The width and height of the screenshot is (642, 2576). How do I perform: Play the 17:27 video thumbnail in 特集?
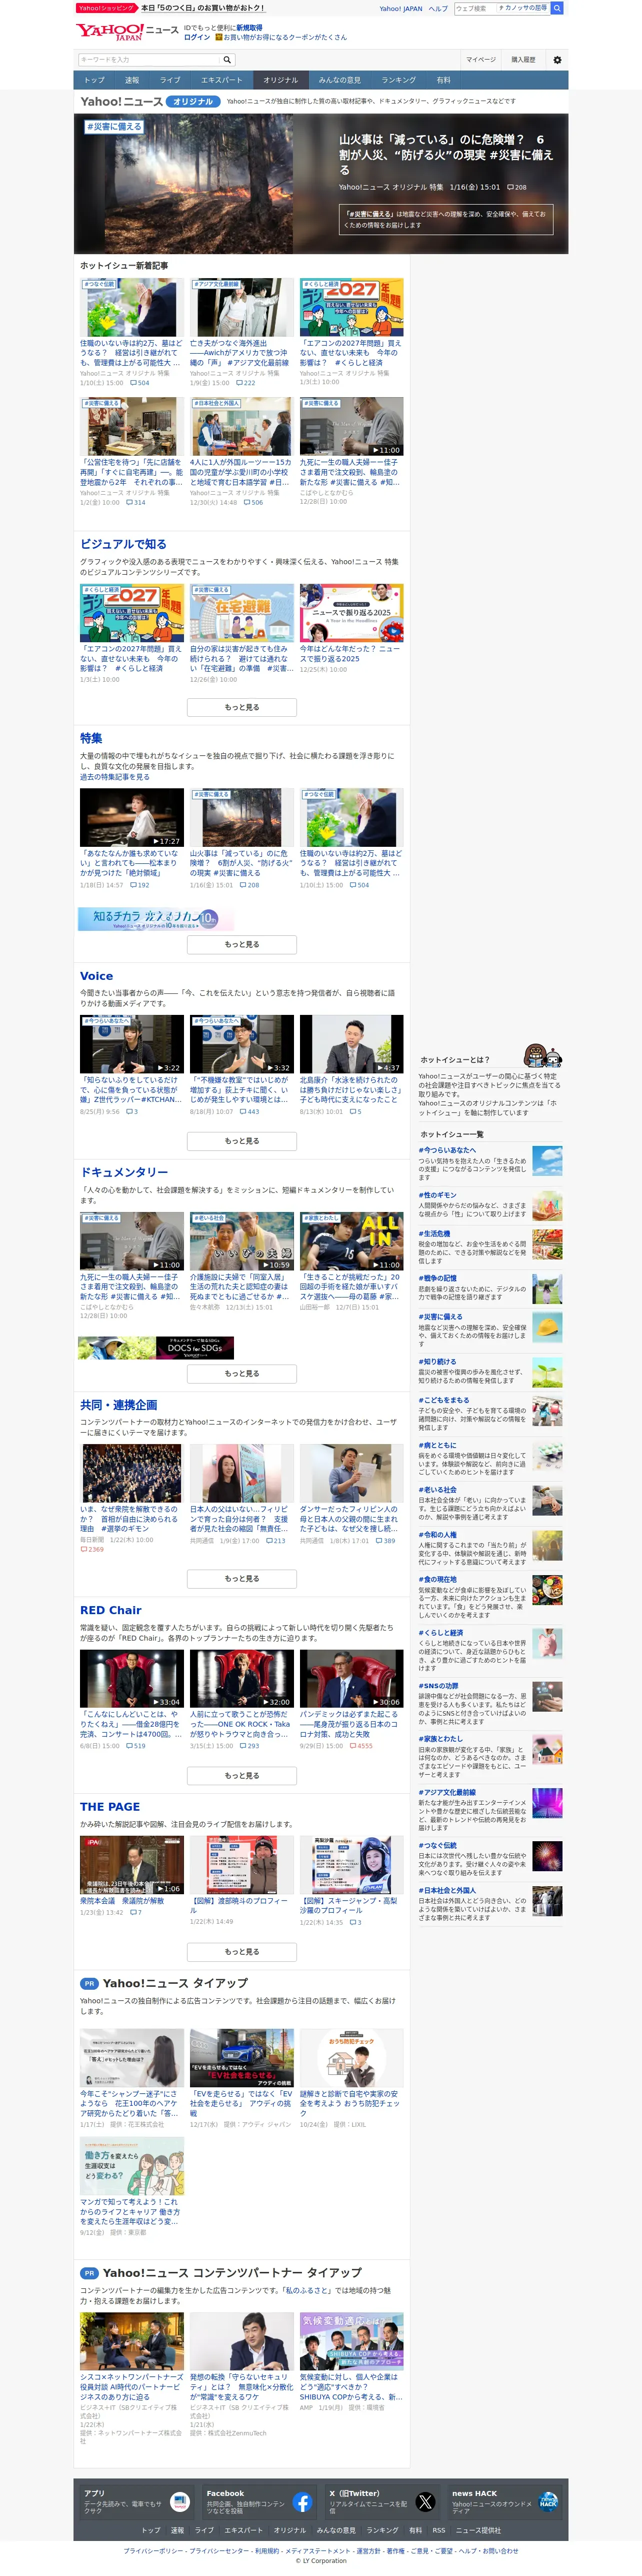tap(132, 818)
